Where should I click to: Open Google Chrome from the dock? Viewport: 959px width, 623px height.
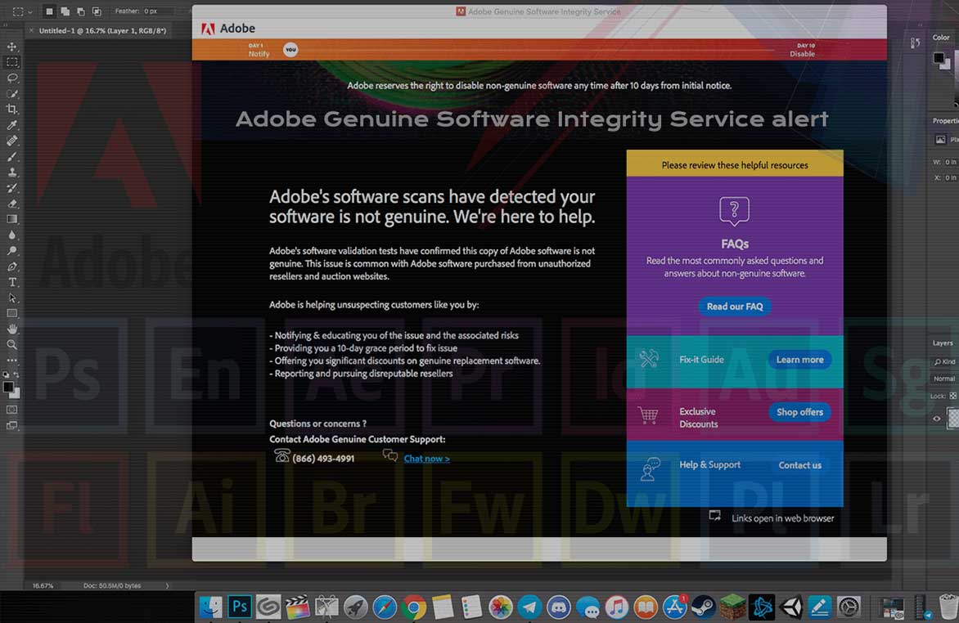coord(413,607)
